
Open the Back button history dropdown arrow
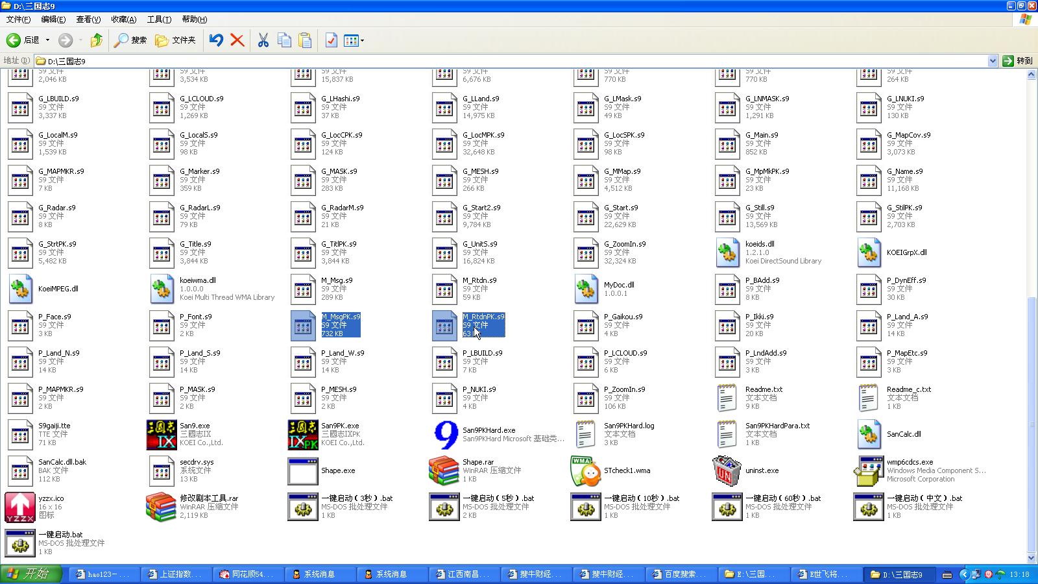pyautogui.click(x=47, y=40)
